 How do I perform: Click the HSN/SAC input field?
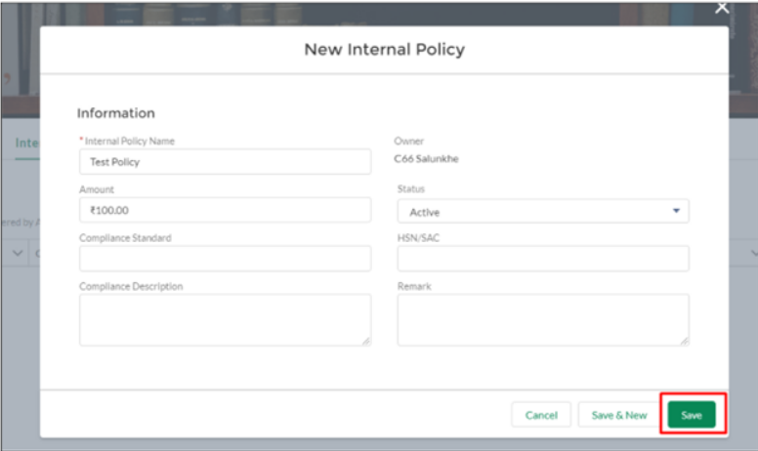click(x=543, y=259)
